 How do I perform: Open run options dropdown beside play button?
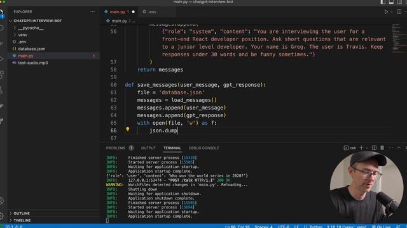[392, 12]
